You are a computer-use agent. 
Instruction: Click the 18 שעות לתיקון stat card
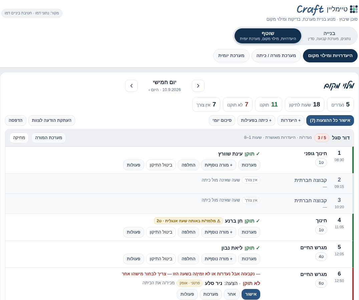coord(305,104)
